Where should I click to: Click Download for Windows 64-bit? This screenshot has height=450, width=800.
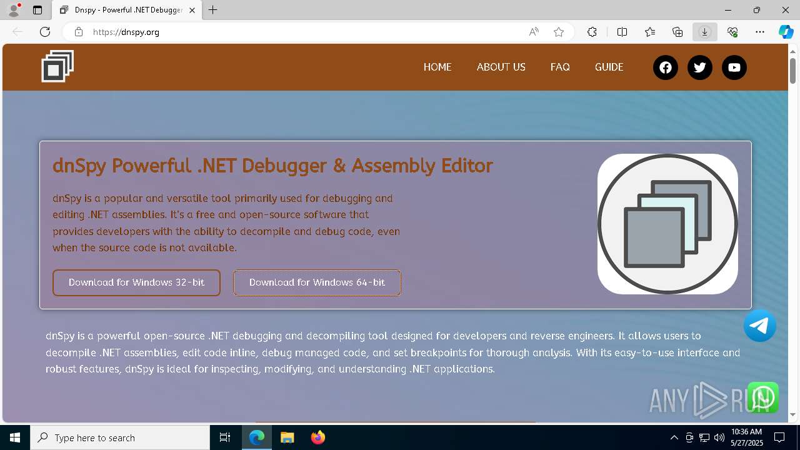coord(317,282)
